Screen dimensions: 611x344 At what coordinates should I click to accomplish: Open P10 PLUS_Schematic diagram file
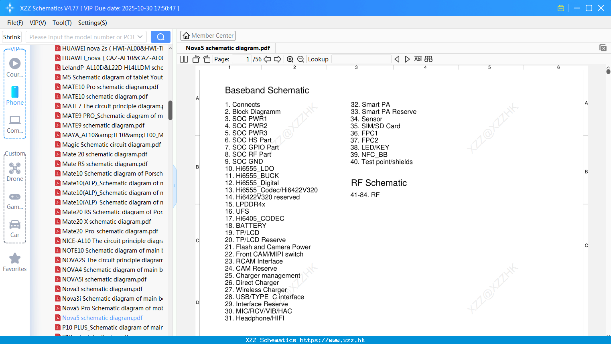109,327
